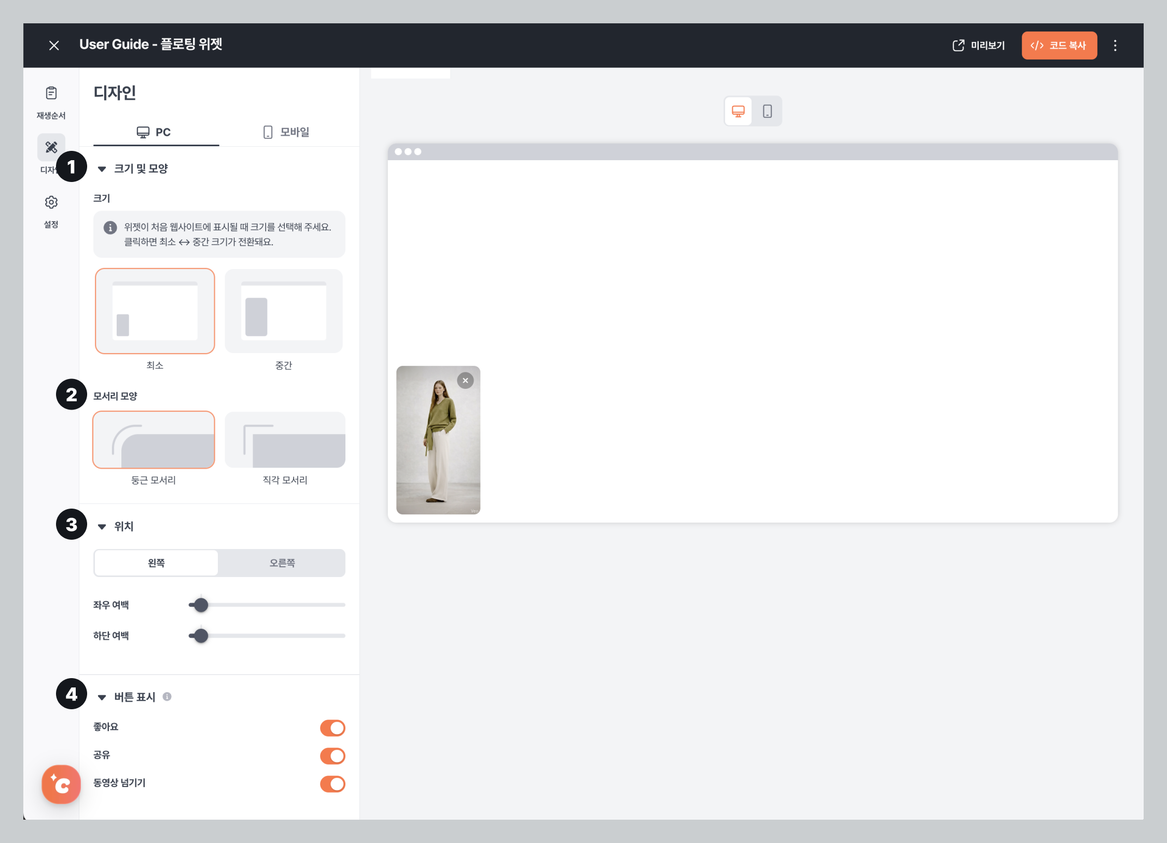Image resolution: width=1167 pixels, height=843 pixels.
Task: Toggle the 동영상 넘기기 switch
Action: click(332, 784)
